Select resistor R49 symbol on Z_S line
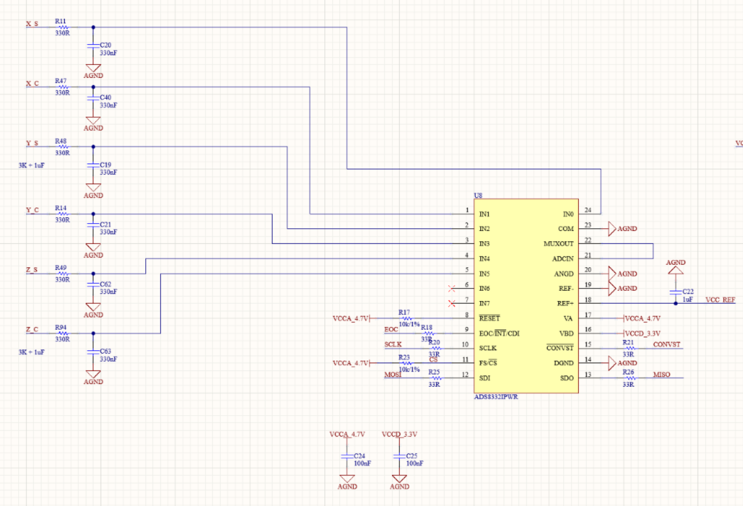Viewport: 743px width, 506px height. click(x=63, y=274)
